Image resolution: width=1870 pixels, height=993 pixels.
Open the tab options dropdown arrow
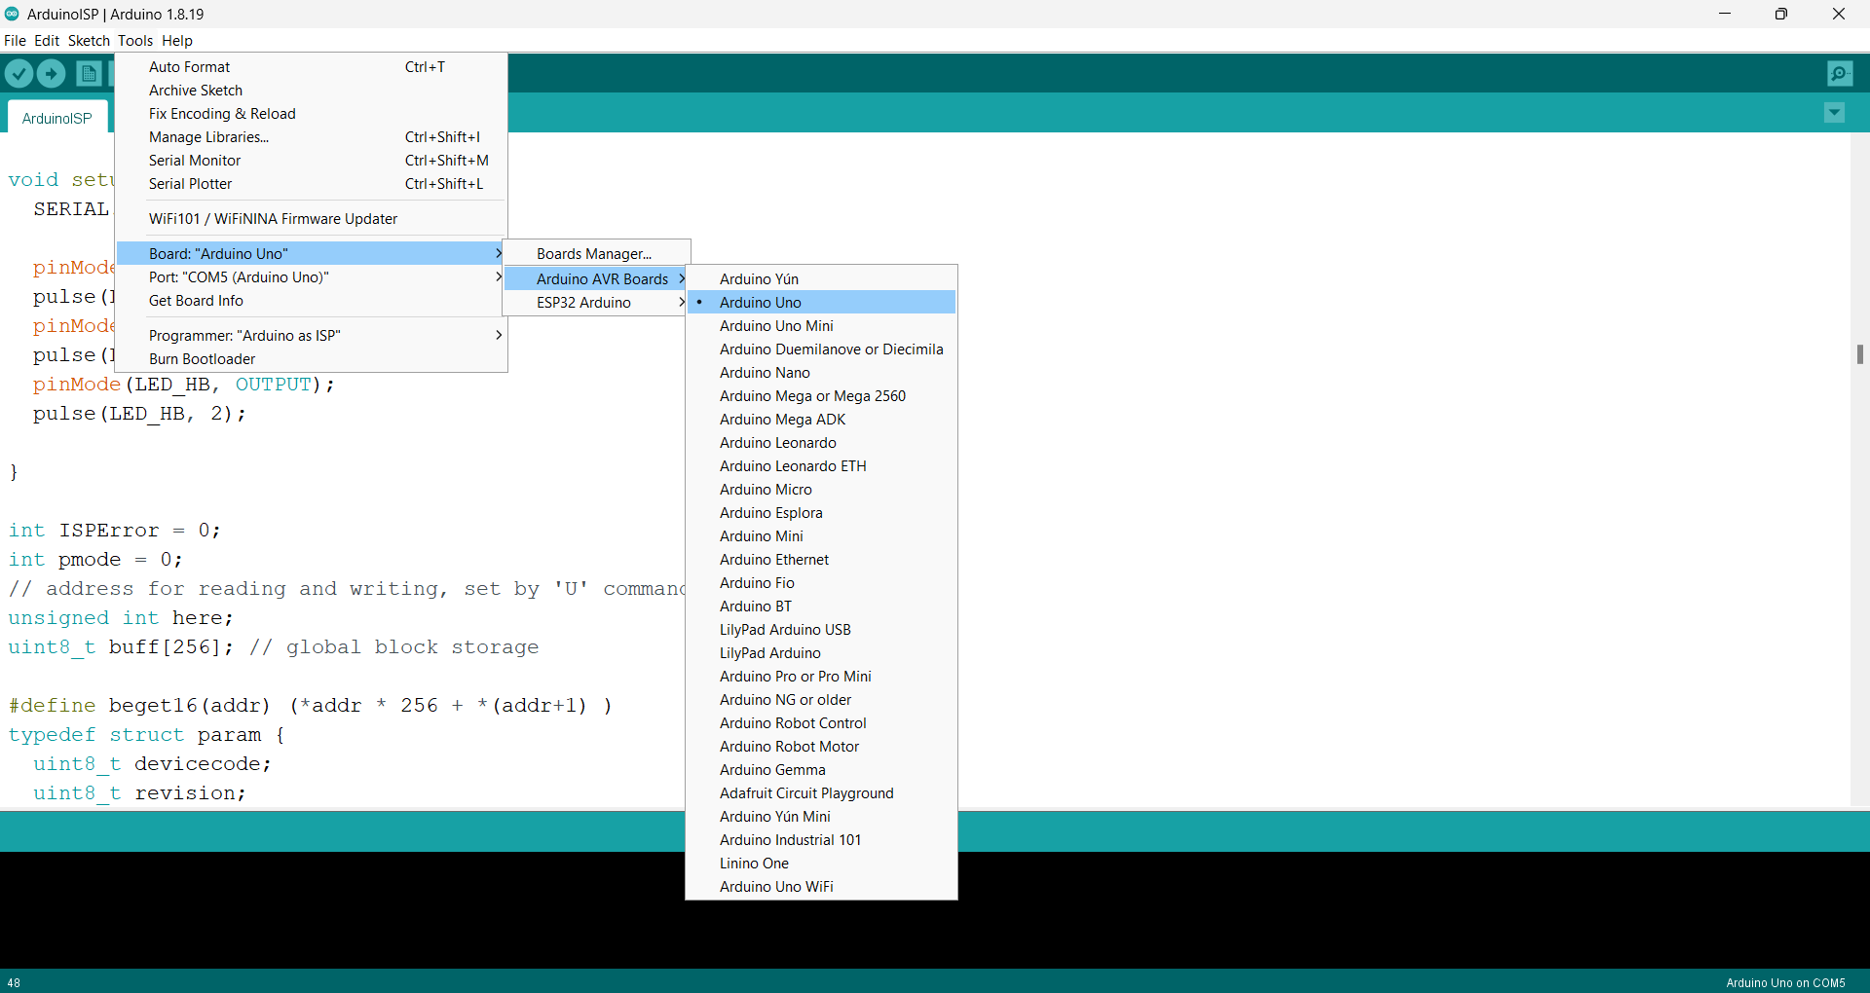click(1834, 113)
